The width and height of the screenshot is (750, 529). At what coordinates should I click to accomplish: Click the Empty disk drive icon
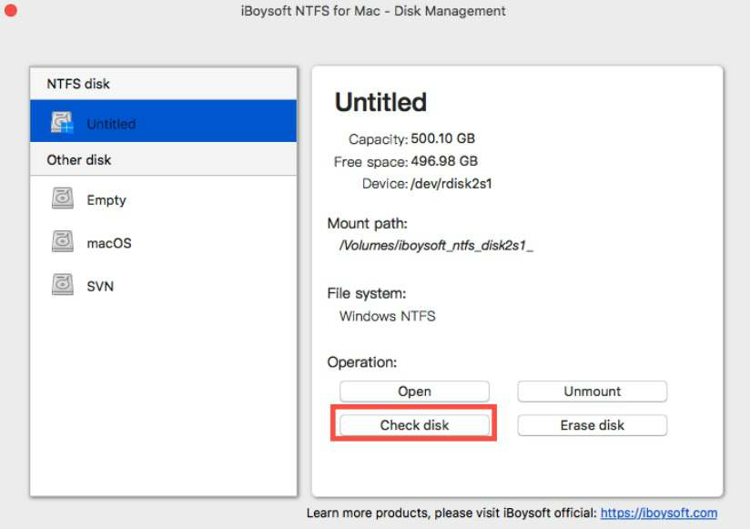(62, 199)
